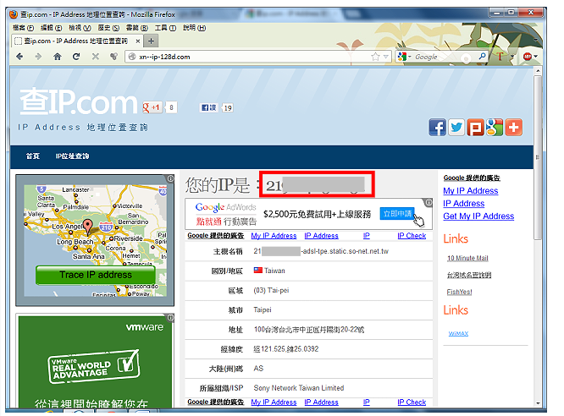Reload the page with the refresh icon
564x416 pixels.
tap(76, 57)
